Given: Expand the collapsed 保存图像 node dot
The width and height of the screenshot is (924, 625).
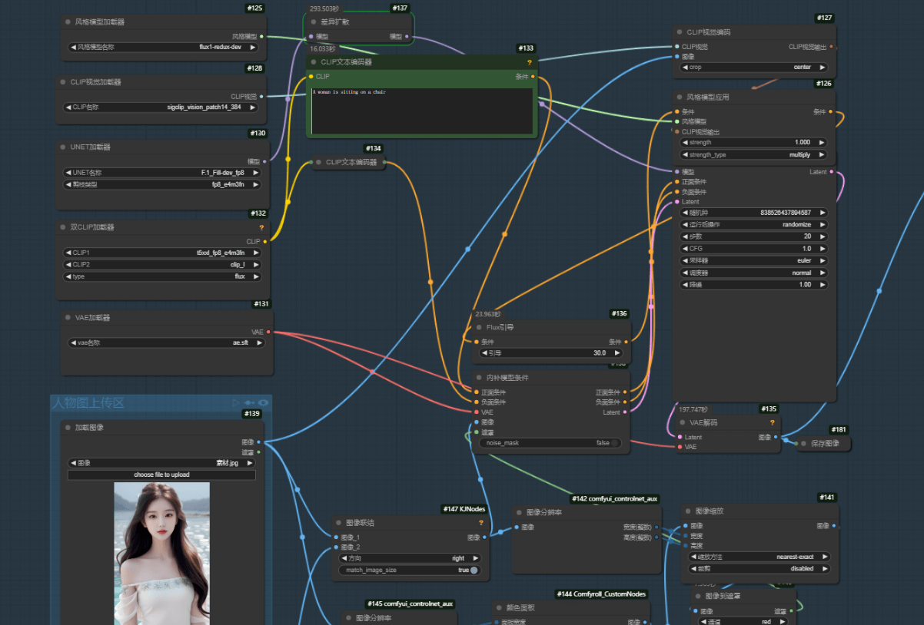Looking at the screenshot, I should pos(804,443).
